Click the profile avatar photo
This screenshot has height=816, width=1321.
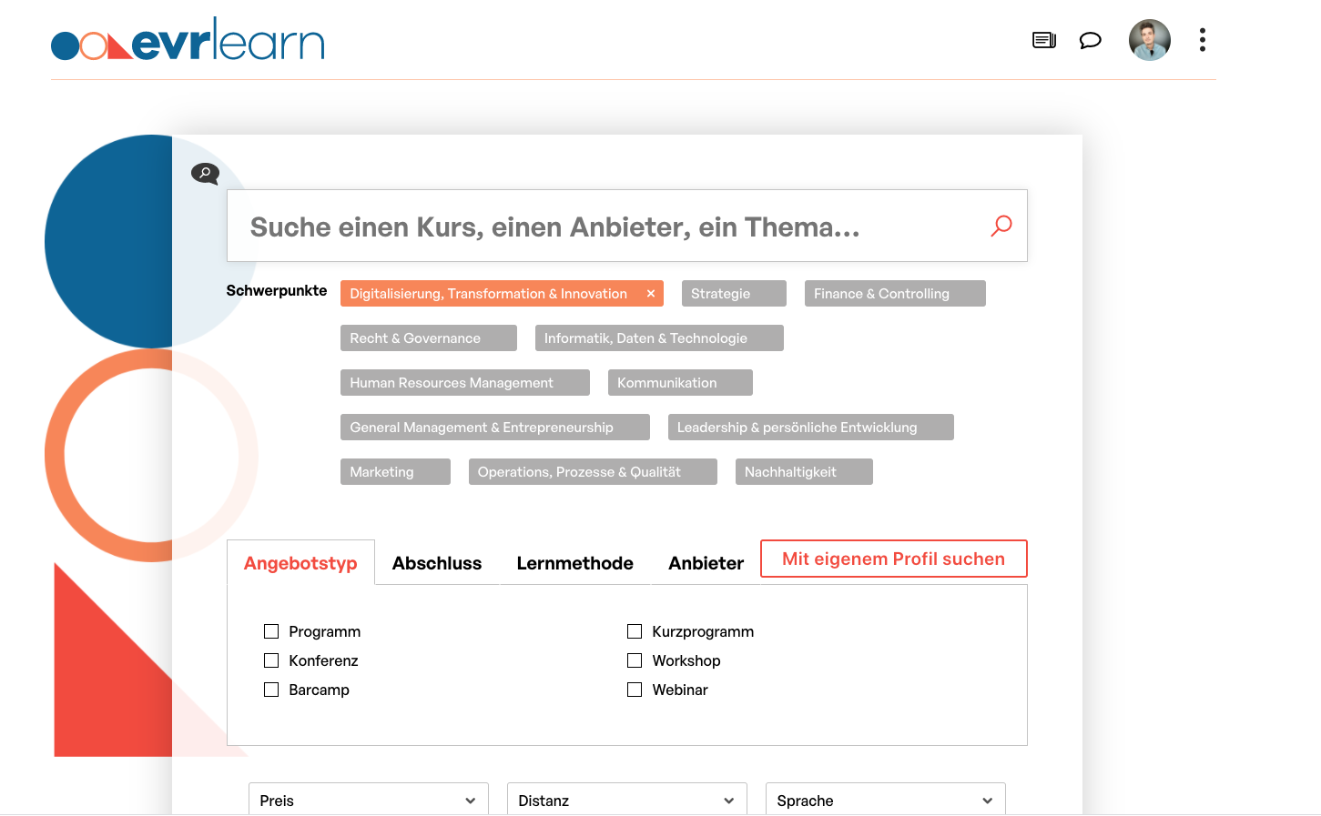(x=1149, y=40)
